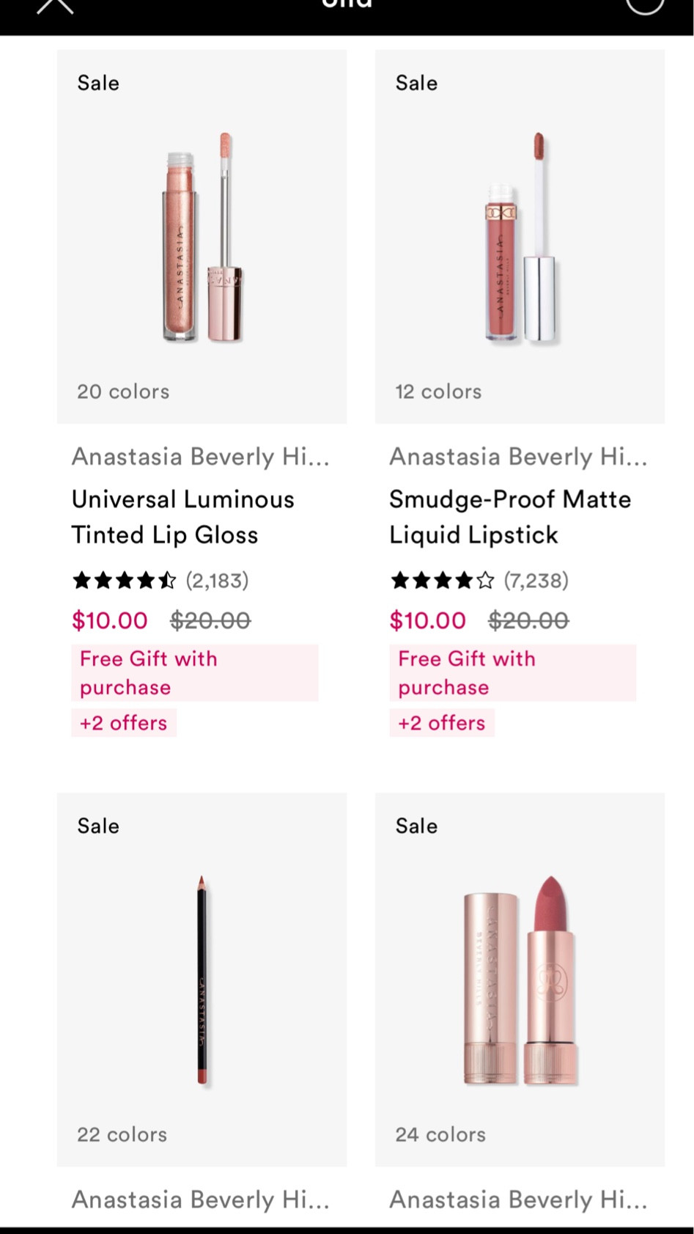Screen dimensions: 694x1234
Task: Expand +2 offers under the Matte Liquid Lipstick
Action: click(x=441, y=722)
